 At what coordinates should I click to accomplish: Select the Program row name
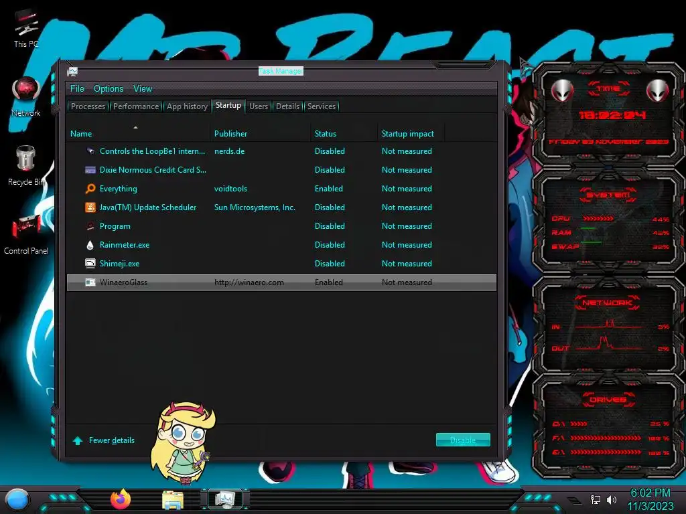point(115,226)
